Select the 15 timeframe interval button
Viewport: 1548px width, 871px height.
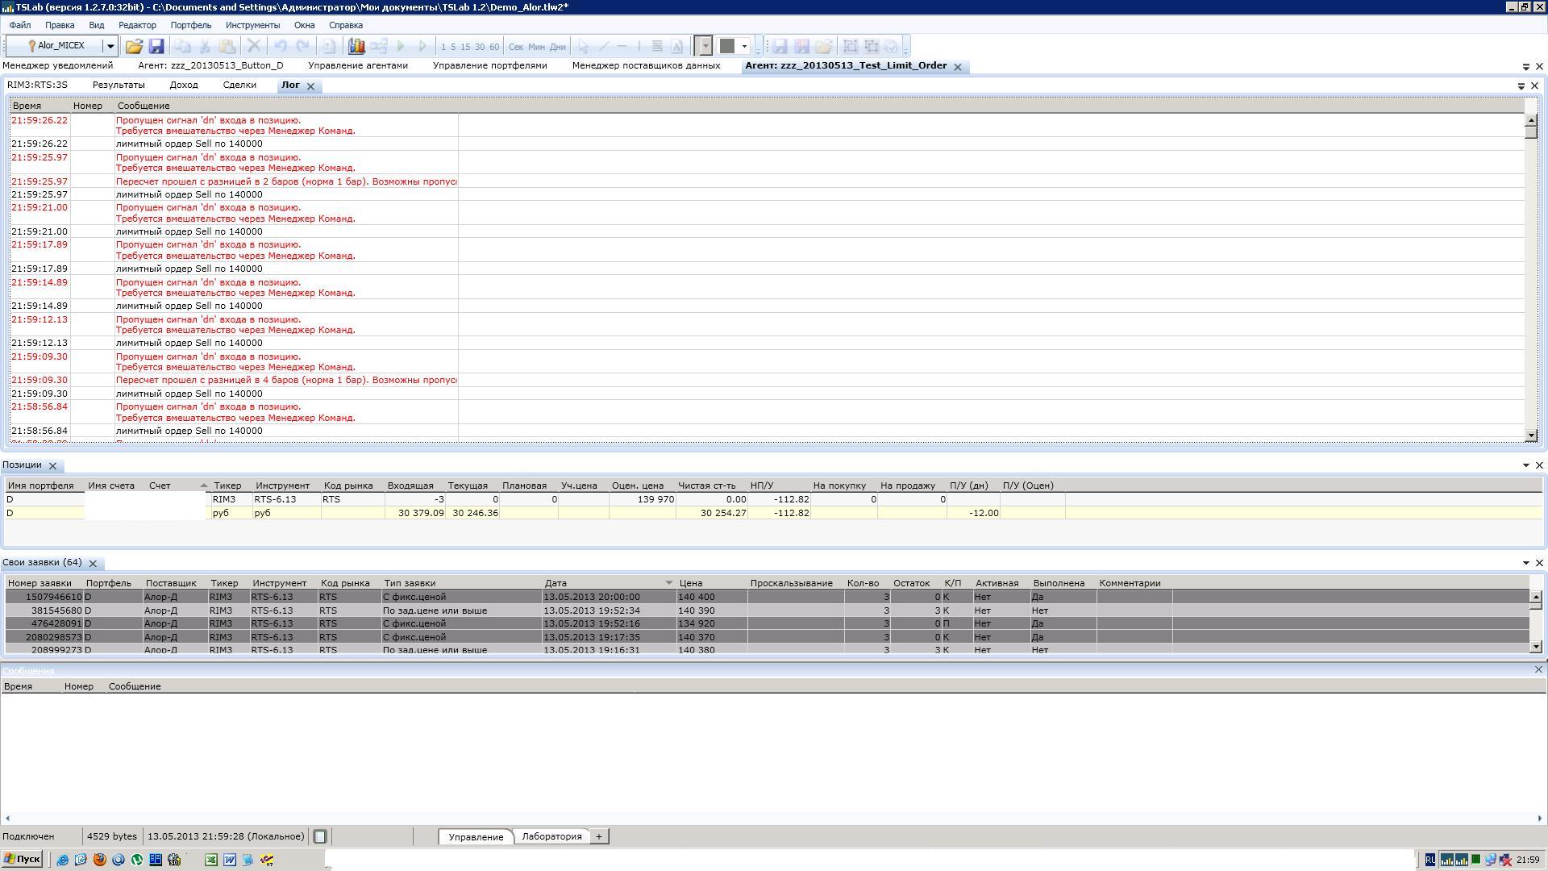coord(465,47)
